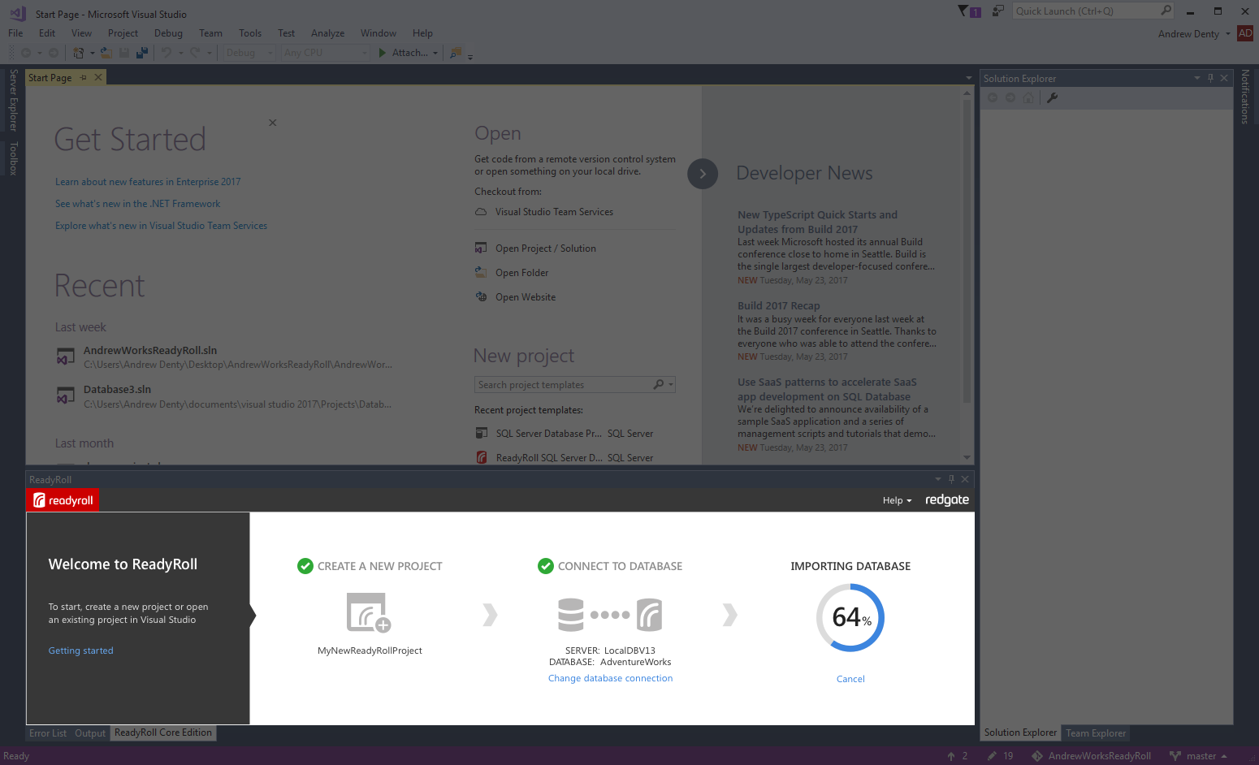Click the round arrow beside Developer News
This screenshot has height=765, width=1259.
(703, 174)
